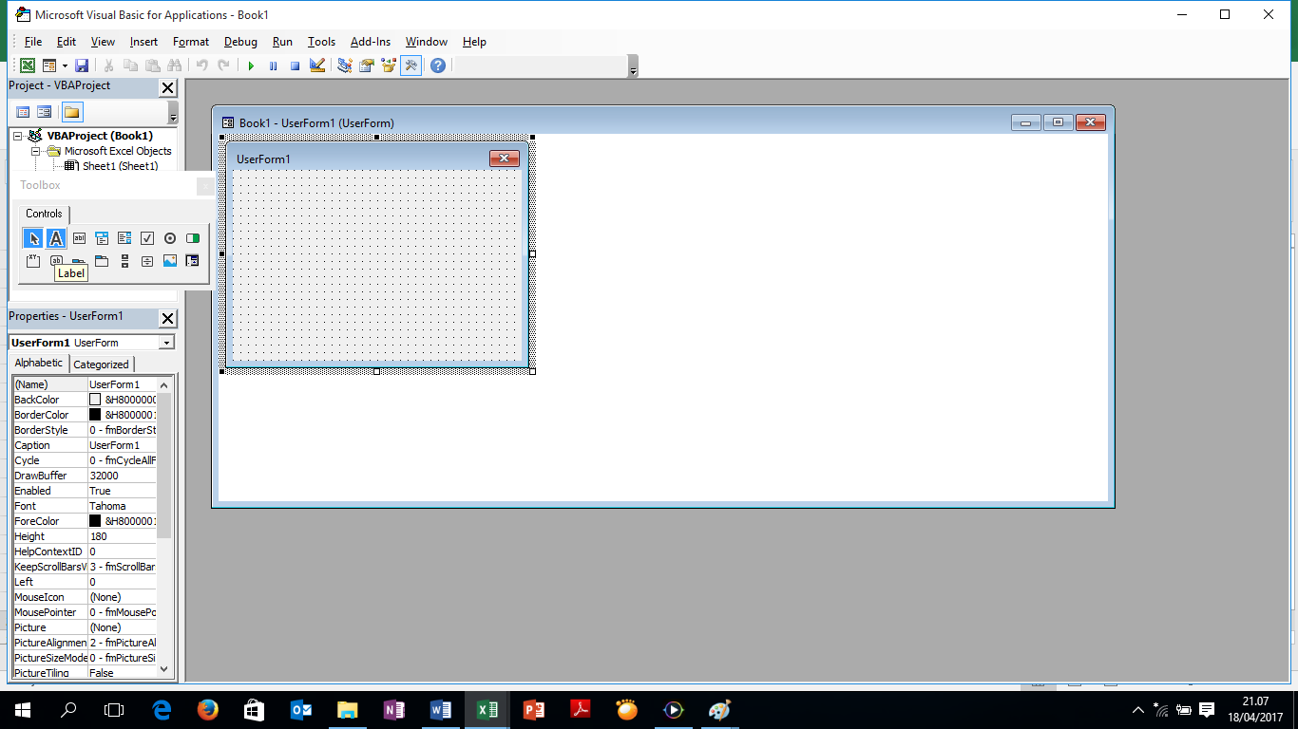Open the Debug menu
Viewport: 1298px width, 729px height.
[x=240, y=42]
